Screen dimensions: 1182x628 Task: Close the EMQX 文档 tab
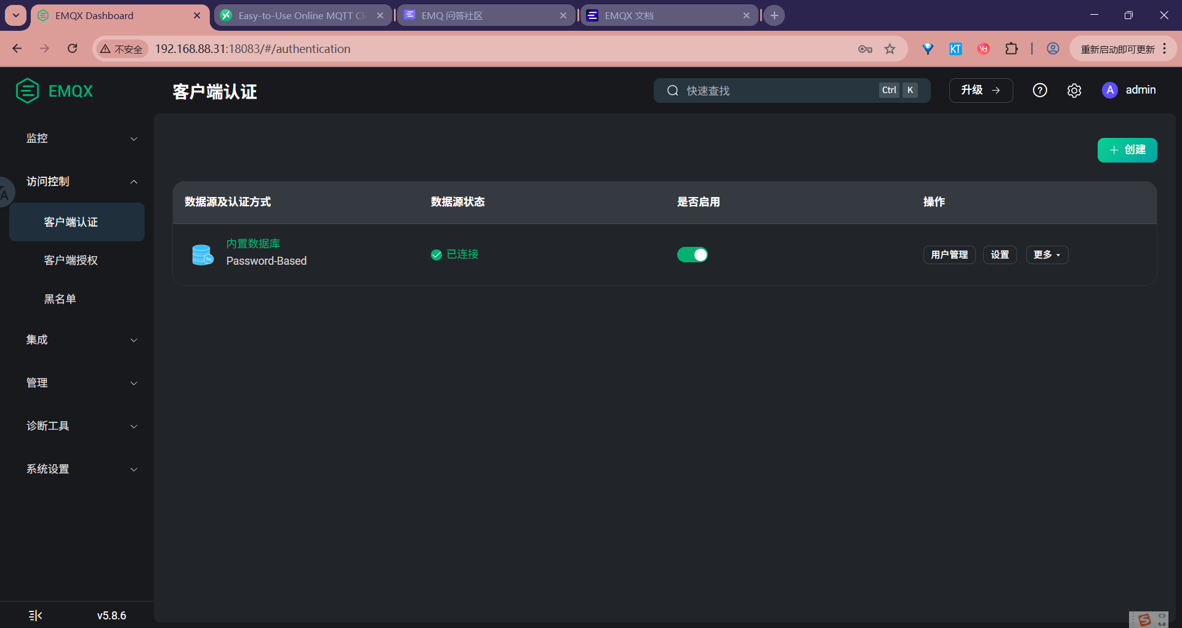[746, 15]
